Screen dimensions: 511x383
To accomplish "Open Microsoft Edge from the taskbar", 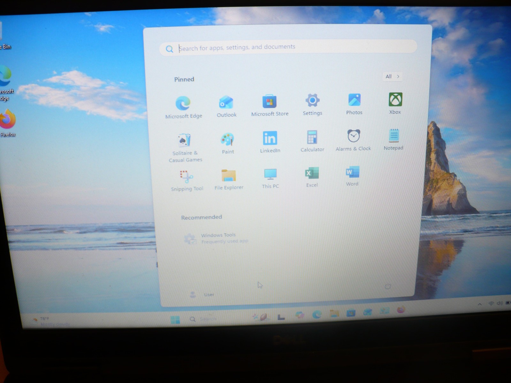I will tap(317, 314).
